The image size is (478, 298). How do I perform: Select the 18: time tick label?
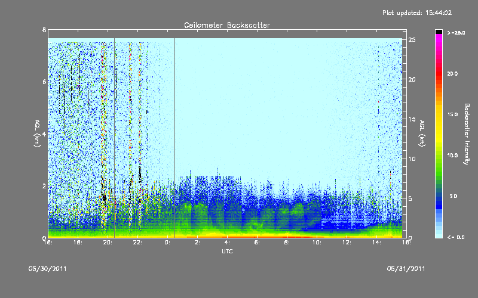point(78,243)
